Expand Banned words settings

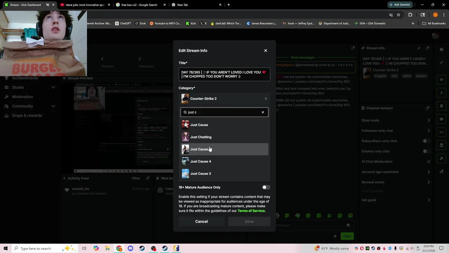(429, 182)
